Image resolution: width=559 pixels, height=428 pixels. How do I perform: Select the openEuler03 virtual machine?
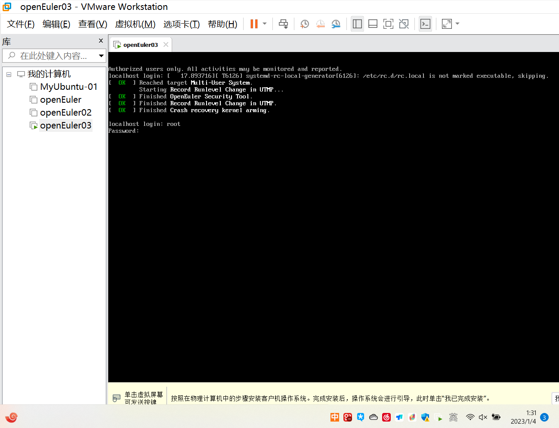(66, 125)
